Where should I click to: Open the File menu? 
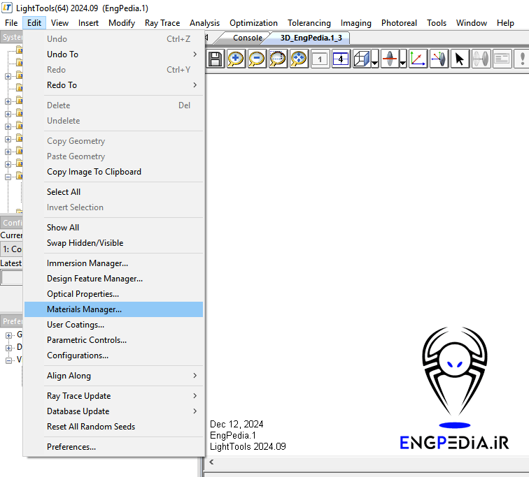click(11, 23)
